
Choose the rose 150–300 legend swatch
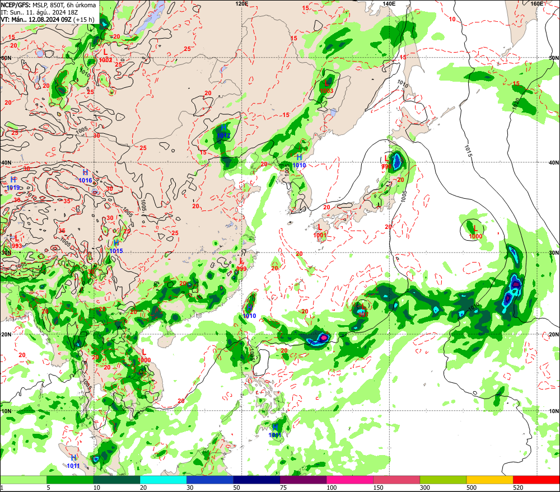pos(396,480)
